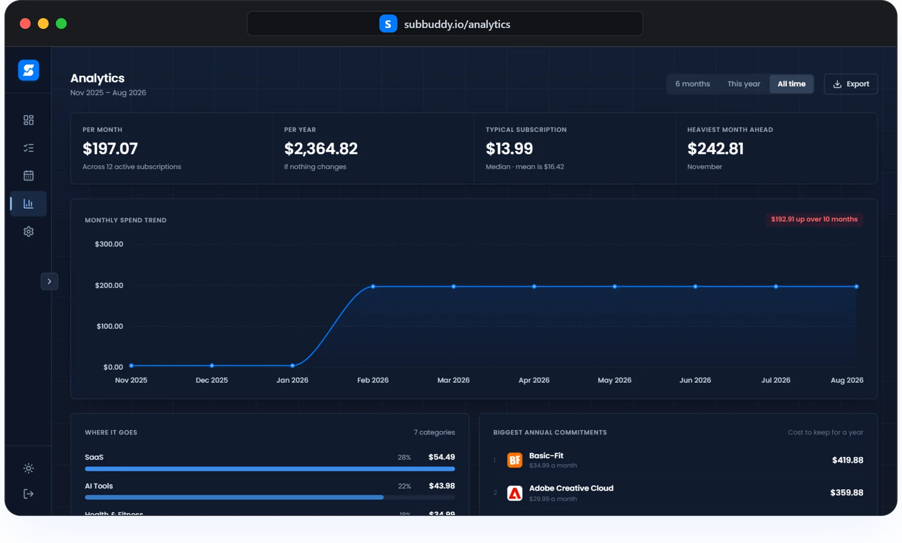Click the Basic-Fit logo icon
The image size is (902, 543).
[515, 460]
